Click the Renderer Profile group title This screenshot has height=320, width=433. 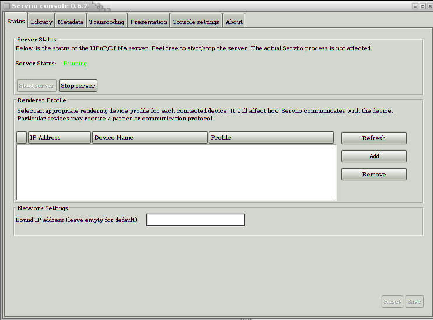coord(41,100)
